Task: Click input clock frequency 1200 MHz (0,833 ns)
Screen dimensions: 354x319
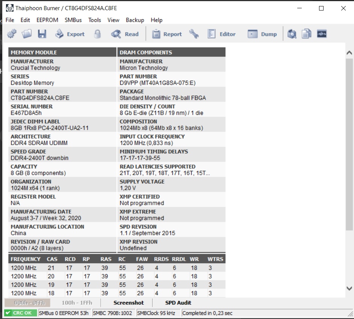Action: [146, 143]
